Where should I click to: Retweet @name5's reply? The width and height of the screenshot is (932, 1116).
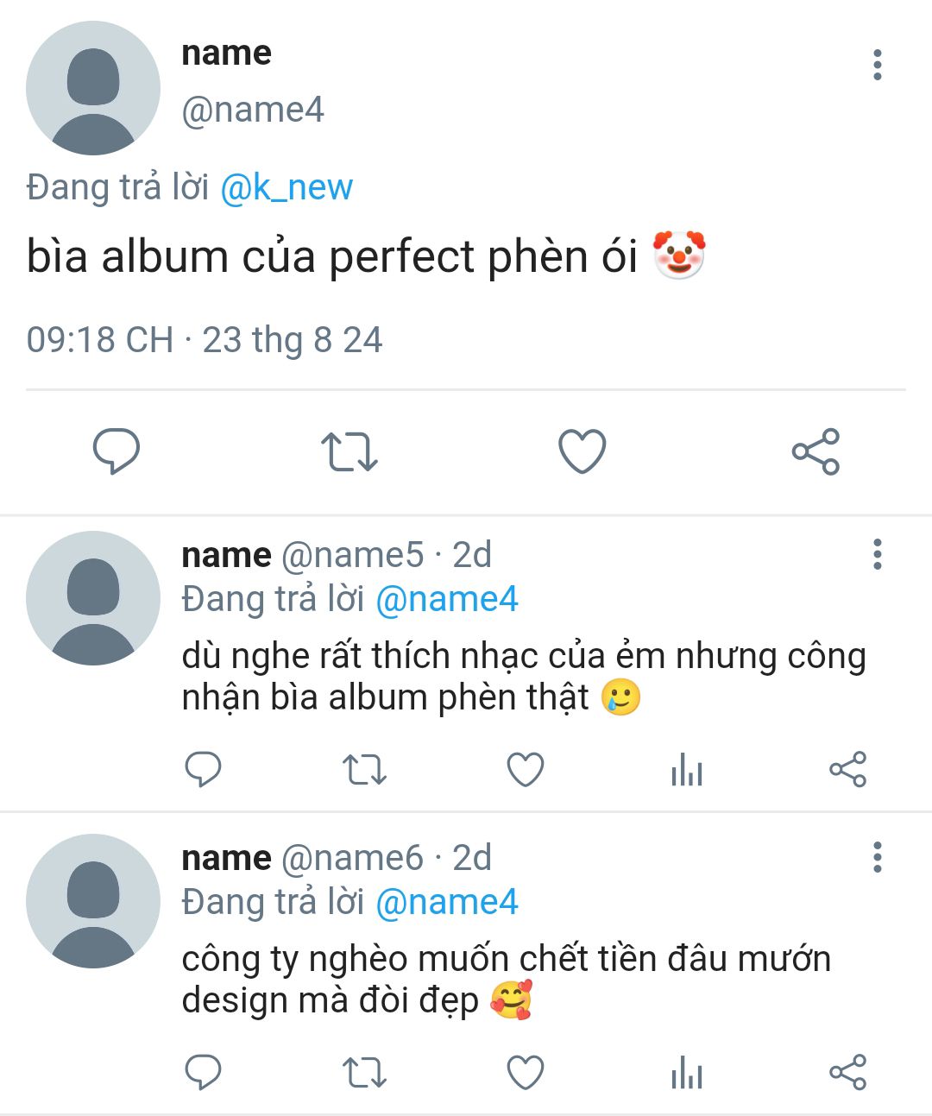(x=364, y=770)
